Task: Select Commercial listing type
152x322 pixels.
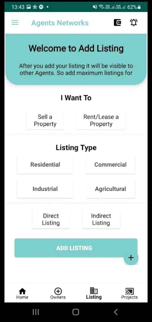Action: (110, 165)
